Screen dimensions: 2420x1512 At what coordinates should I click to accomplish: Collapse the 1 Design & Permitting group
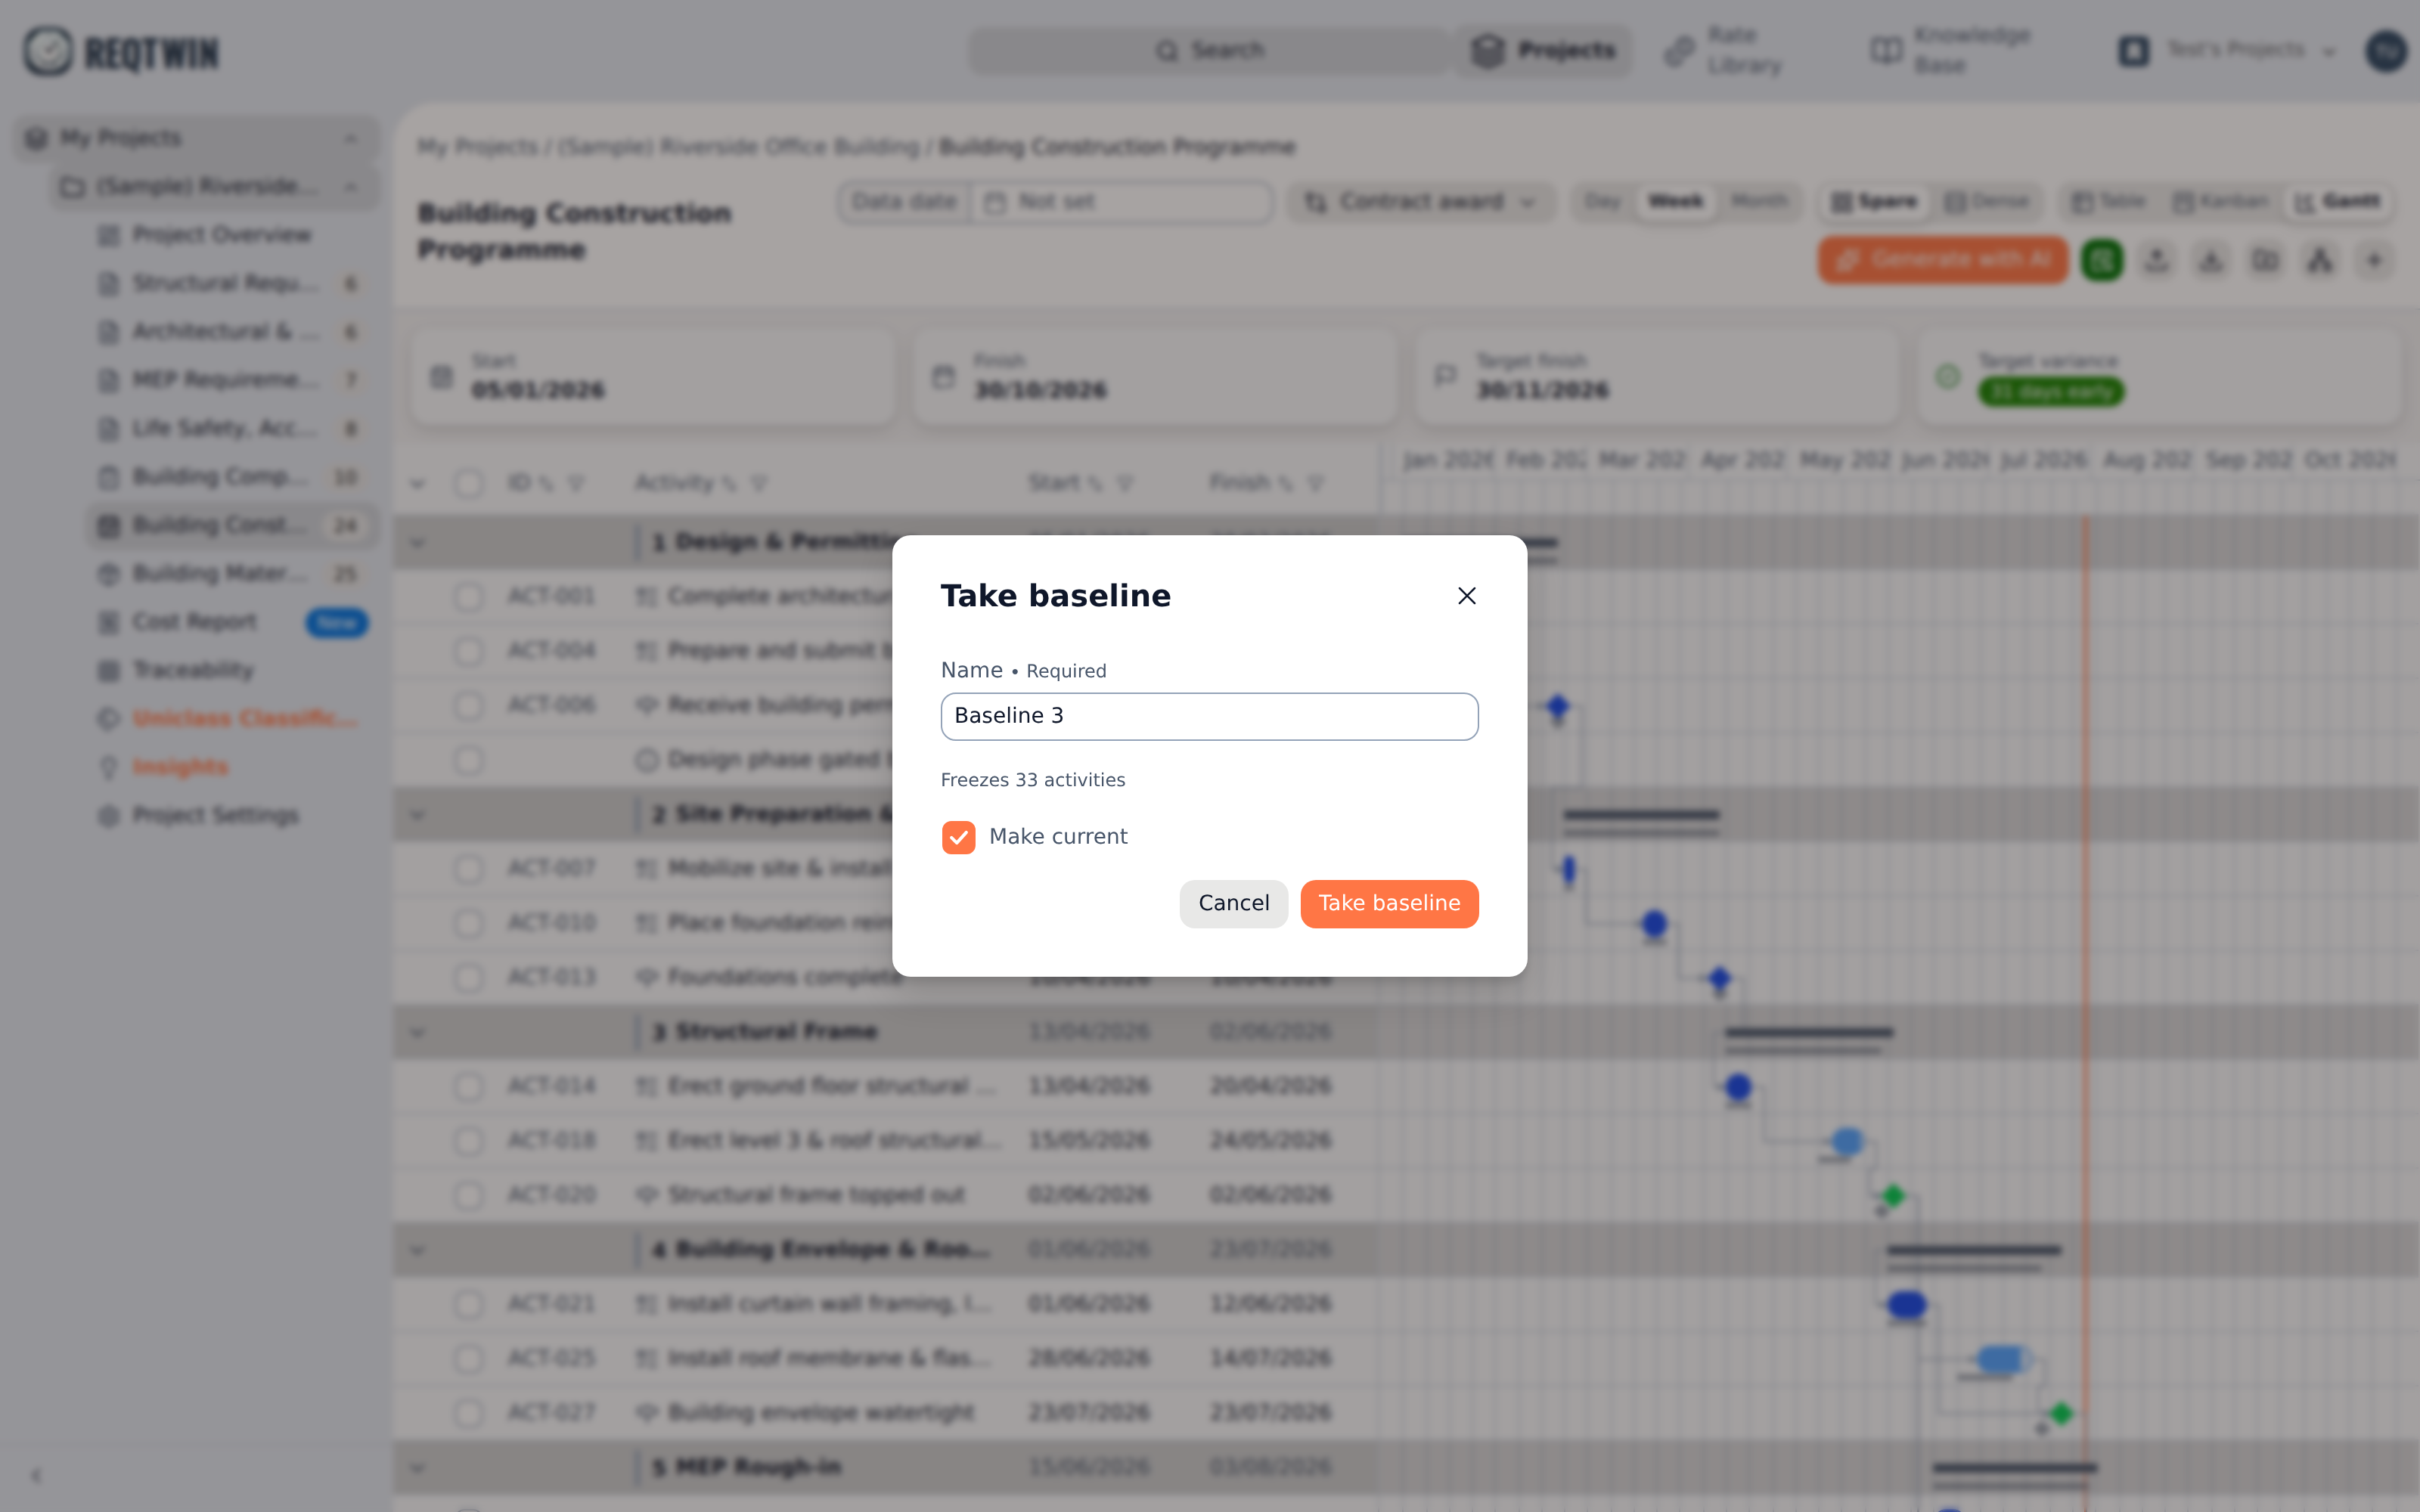point(417,543)
